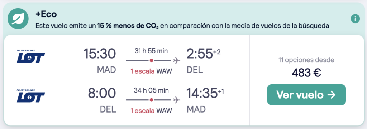Open the info icon on Eco banner
Screen dimensions: 367x129
click(x=355, y=19)
